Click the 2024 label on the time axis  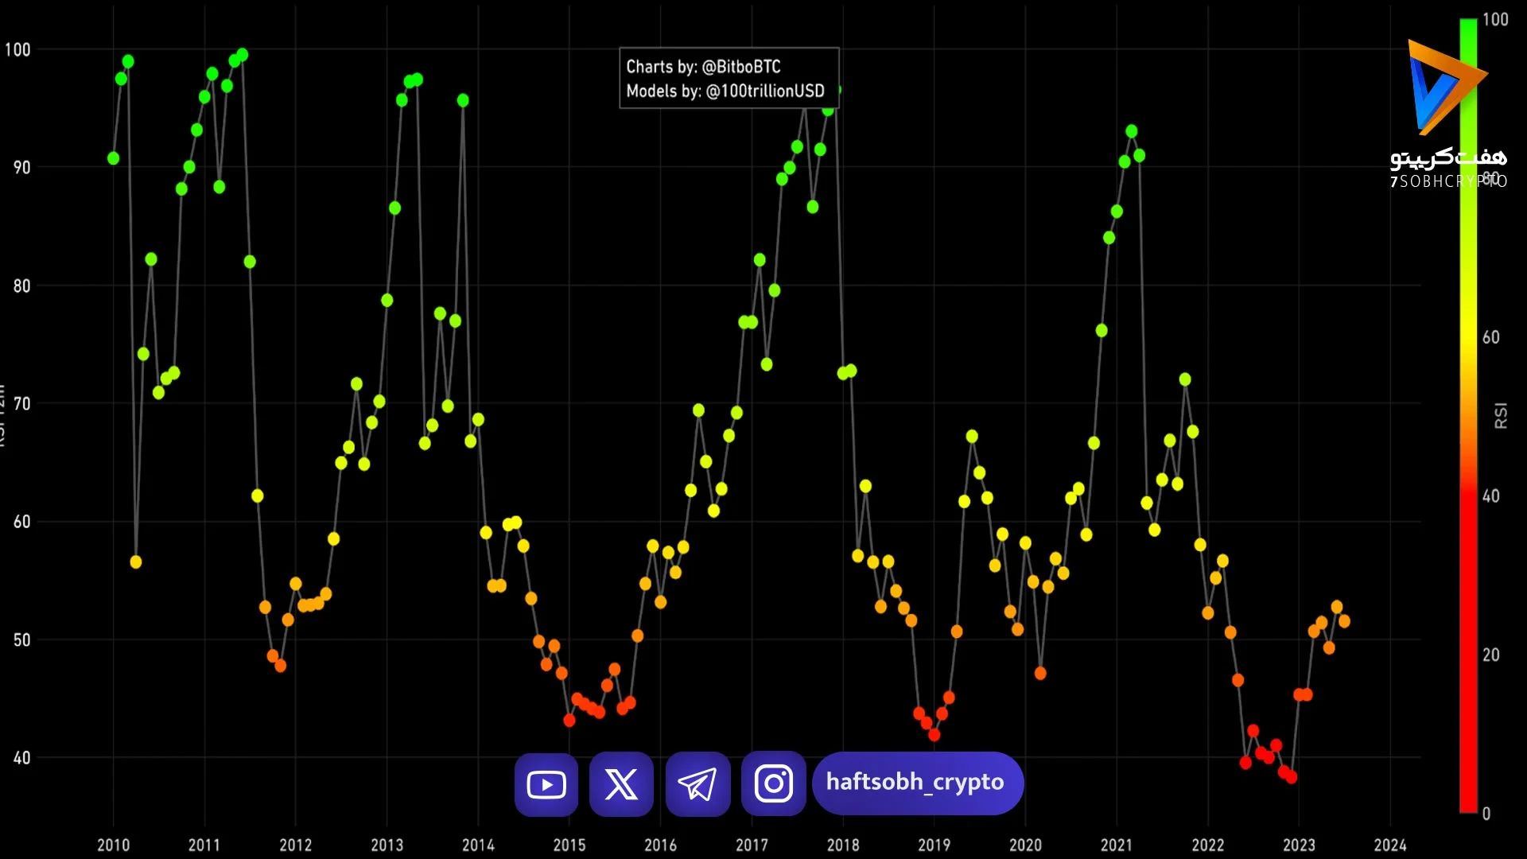[1390, 845]
